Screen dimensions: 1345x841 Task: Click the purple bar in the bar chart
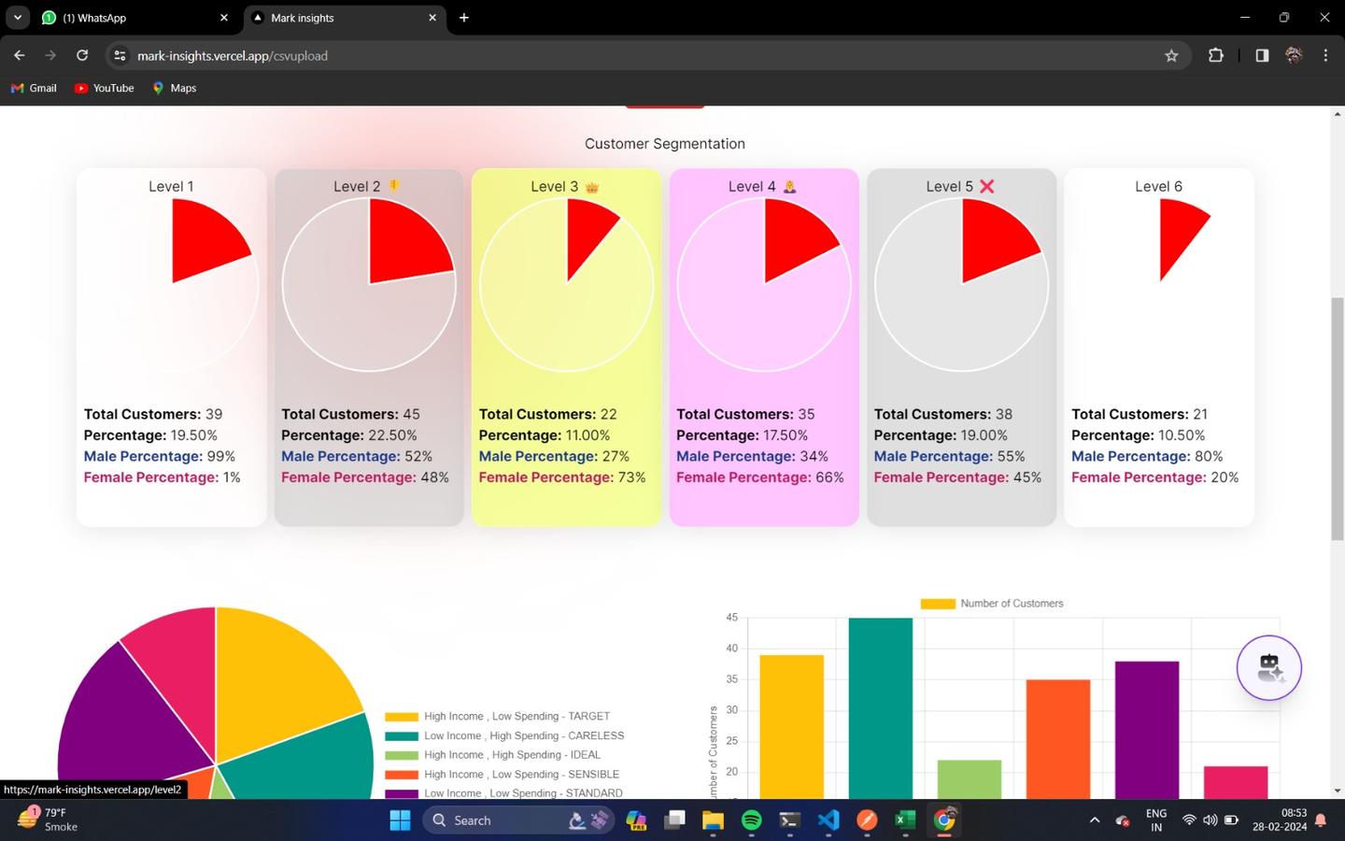tap(1147, 730)
